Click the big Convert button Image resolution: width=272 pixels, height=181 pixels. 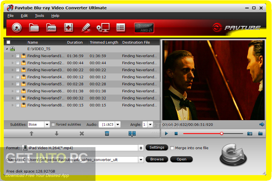(x=233, y=154)
